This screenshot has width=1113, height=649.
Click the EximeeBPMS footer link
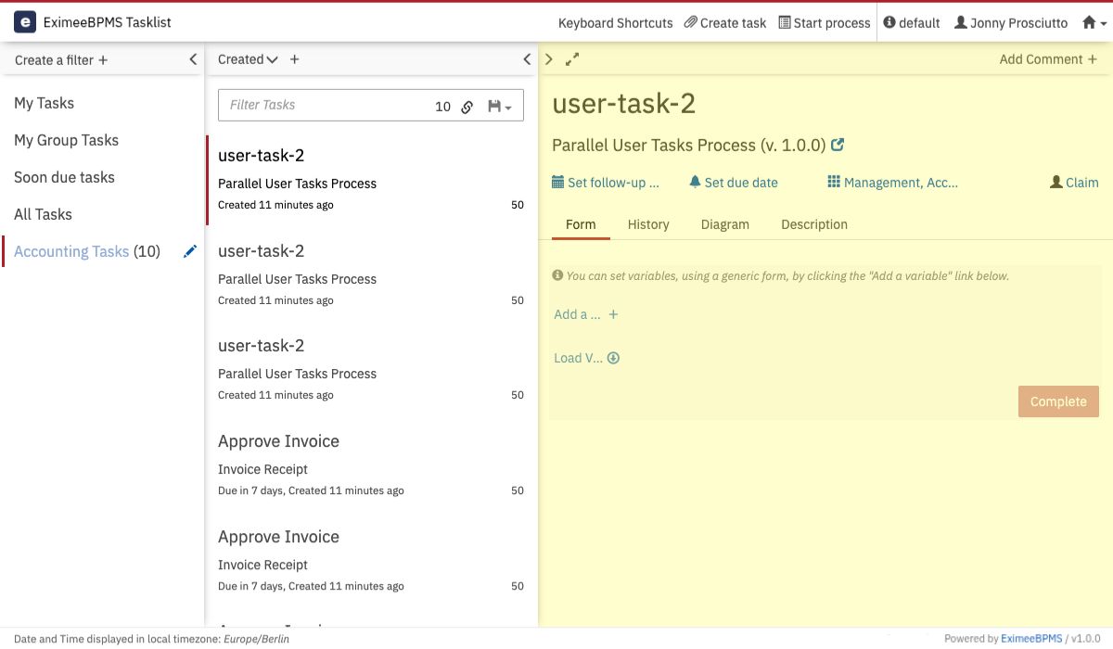pyautogui.click(x=1032, y=638)
